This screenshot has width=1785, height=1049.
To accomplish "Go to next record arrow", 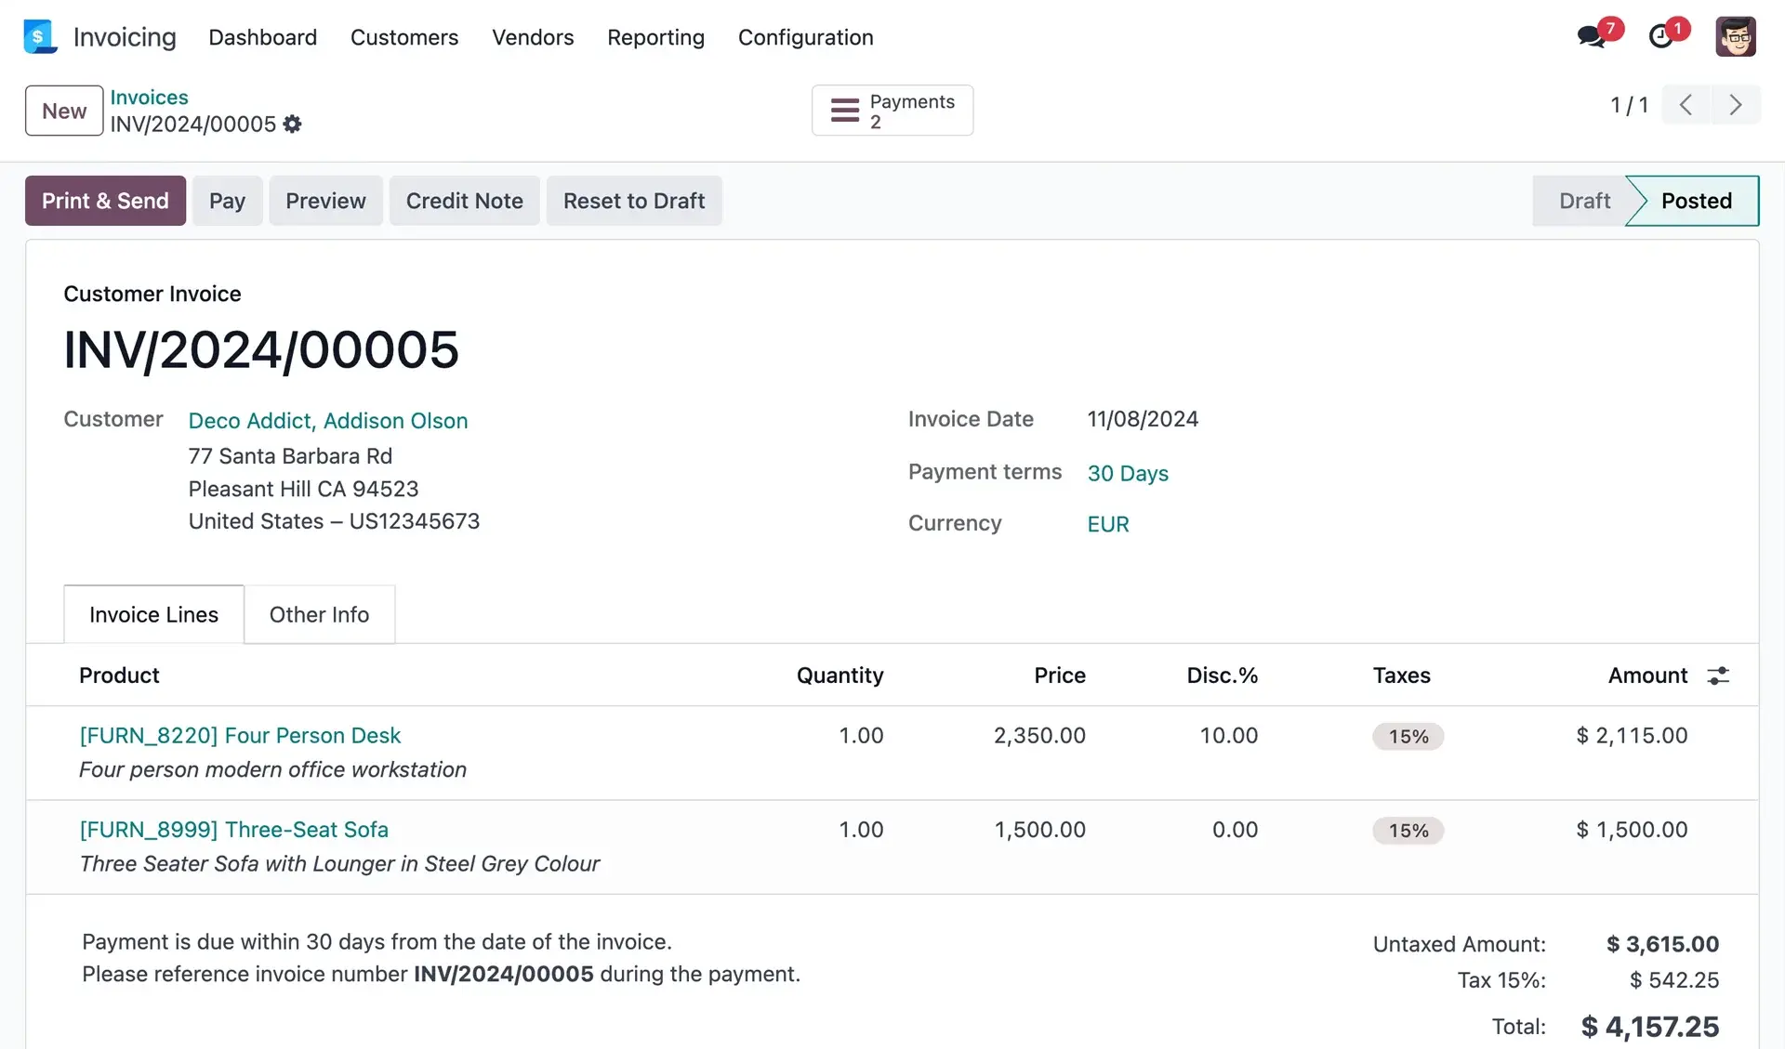I will (1735, 105).
